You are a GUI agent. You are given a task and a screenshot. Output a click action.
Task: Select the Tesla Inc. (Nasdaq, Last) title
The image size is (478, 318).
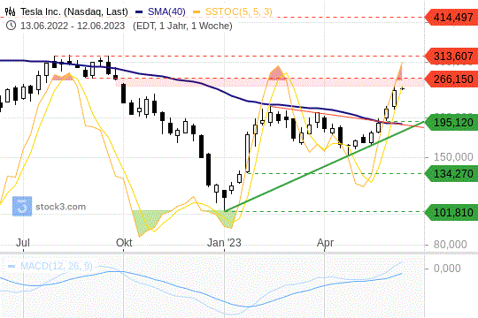click(x=74, y=11)
